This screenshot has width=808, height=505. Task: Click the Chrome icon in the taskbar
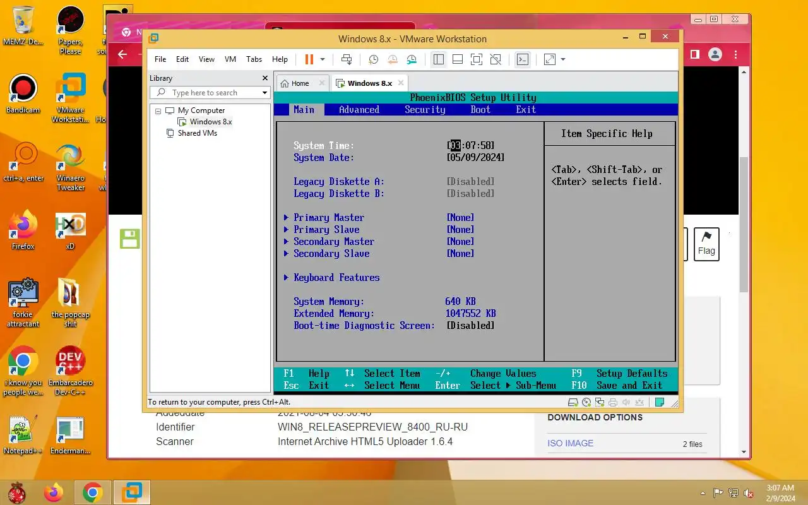point(93,492)
